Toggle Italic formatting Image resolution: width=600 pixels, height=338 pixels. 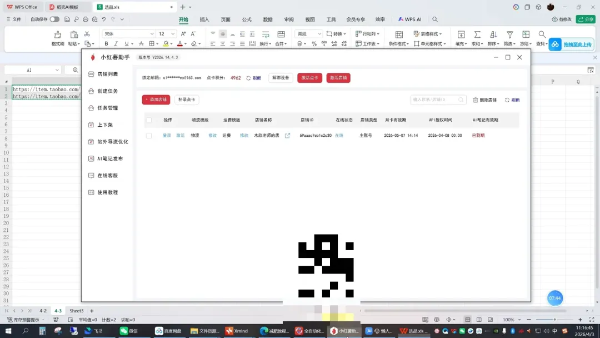click(x=116, y=43)
